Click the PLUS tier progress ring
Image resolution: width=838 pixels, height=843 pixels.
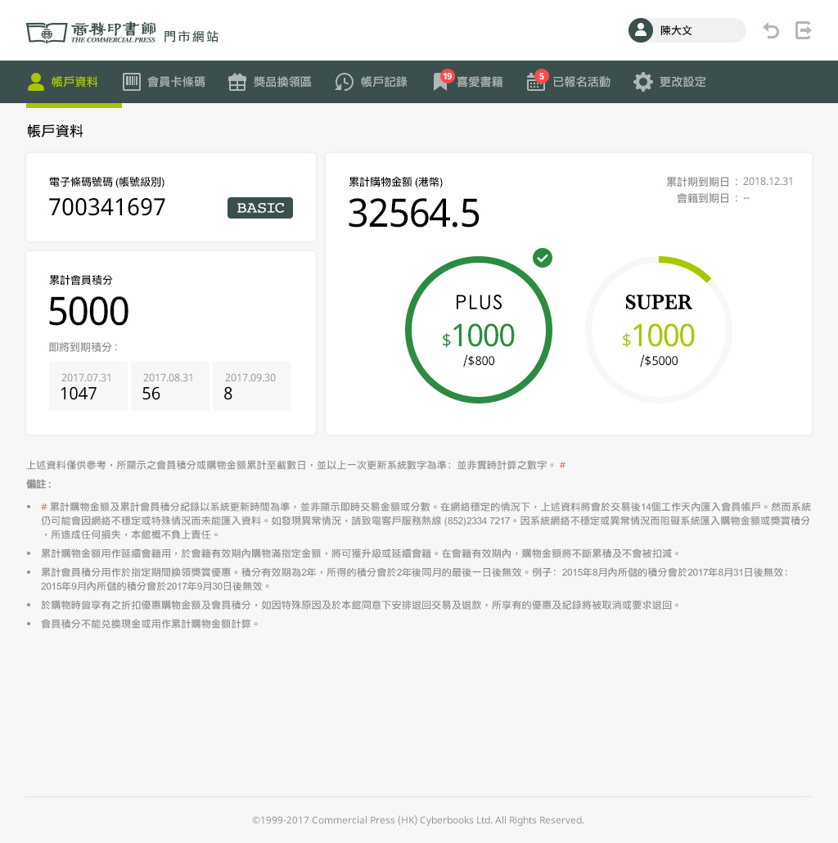point(479,330)
